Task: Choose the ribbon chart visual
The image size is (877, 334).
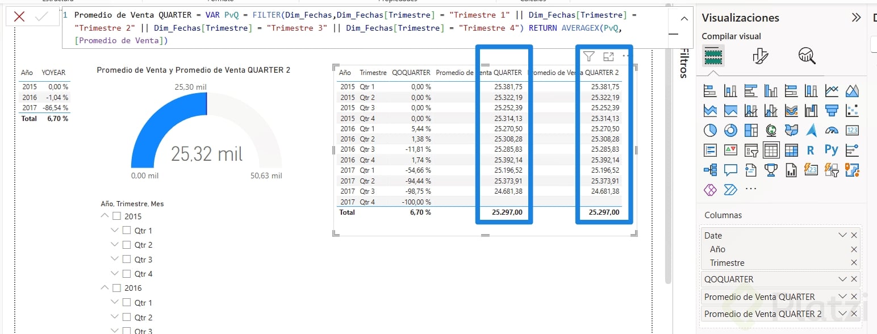Action: 791,110
